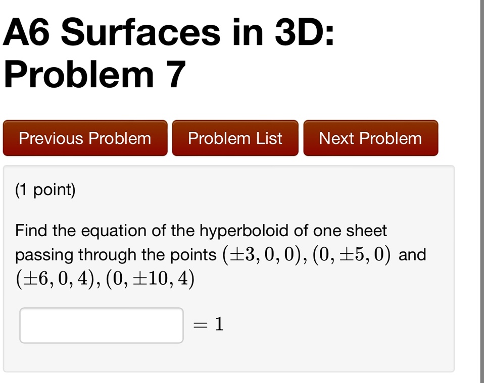Image resolution: width=486 pixels, height=383 pixels.
Task: Open the Problem List
Action: pos(235,138)
